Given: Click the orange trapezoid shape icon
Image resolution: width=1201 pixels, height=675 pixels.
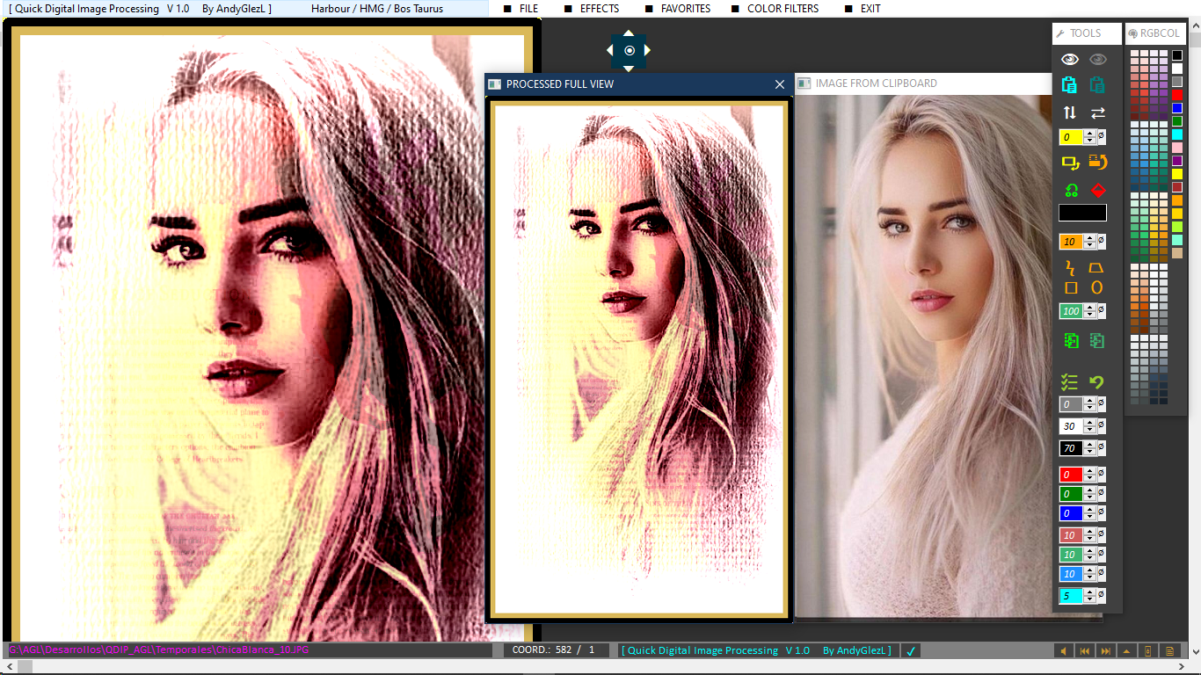Looking at the screenshot, I should point(1096,267).
